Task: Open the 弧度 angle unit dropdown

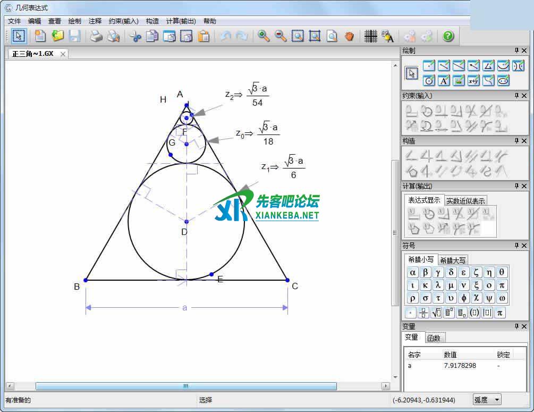Action: point(487,400)
